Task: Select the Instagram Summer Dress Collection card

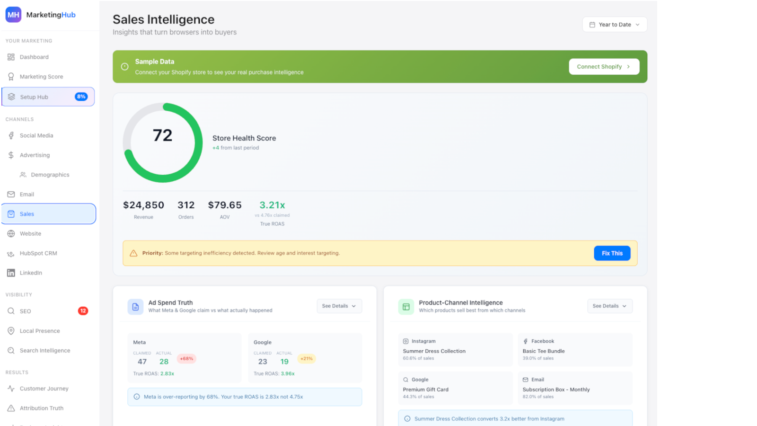Action: pyautogui.click(x=455, y=350)
